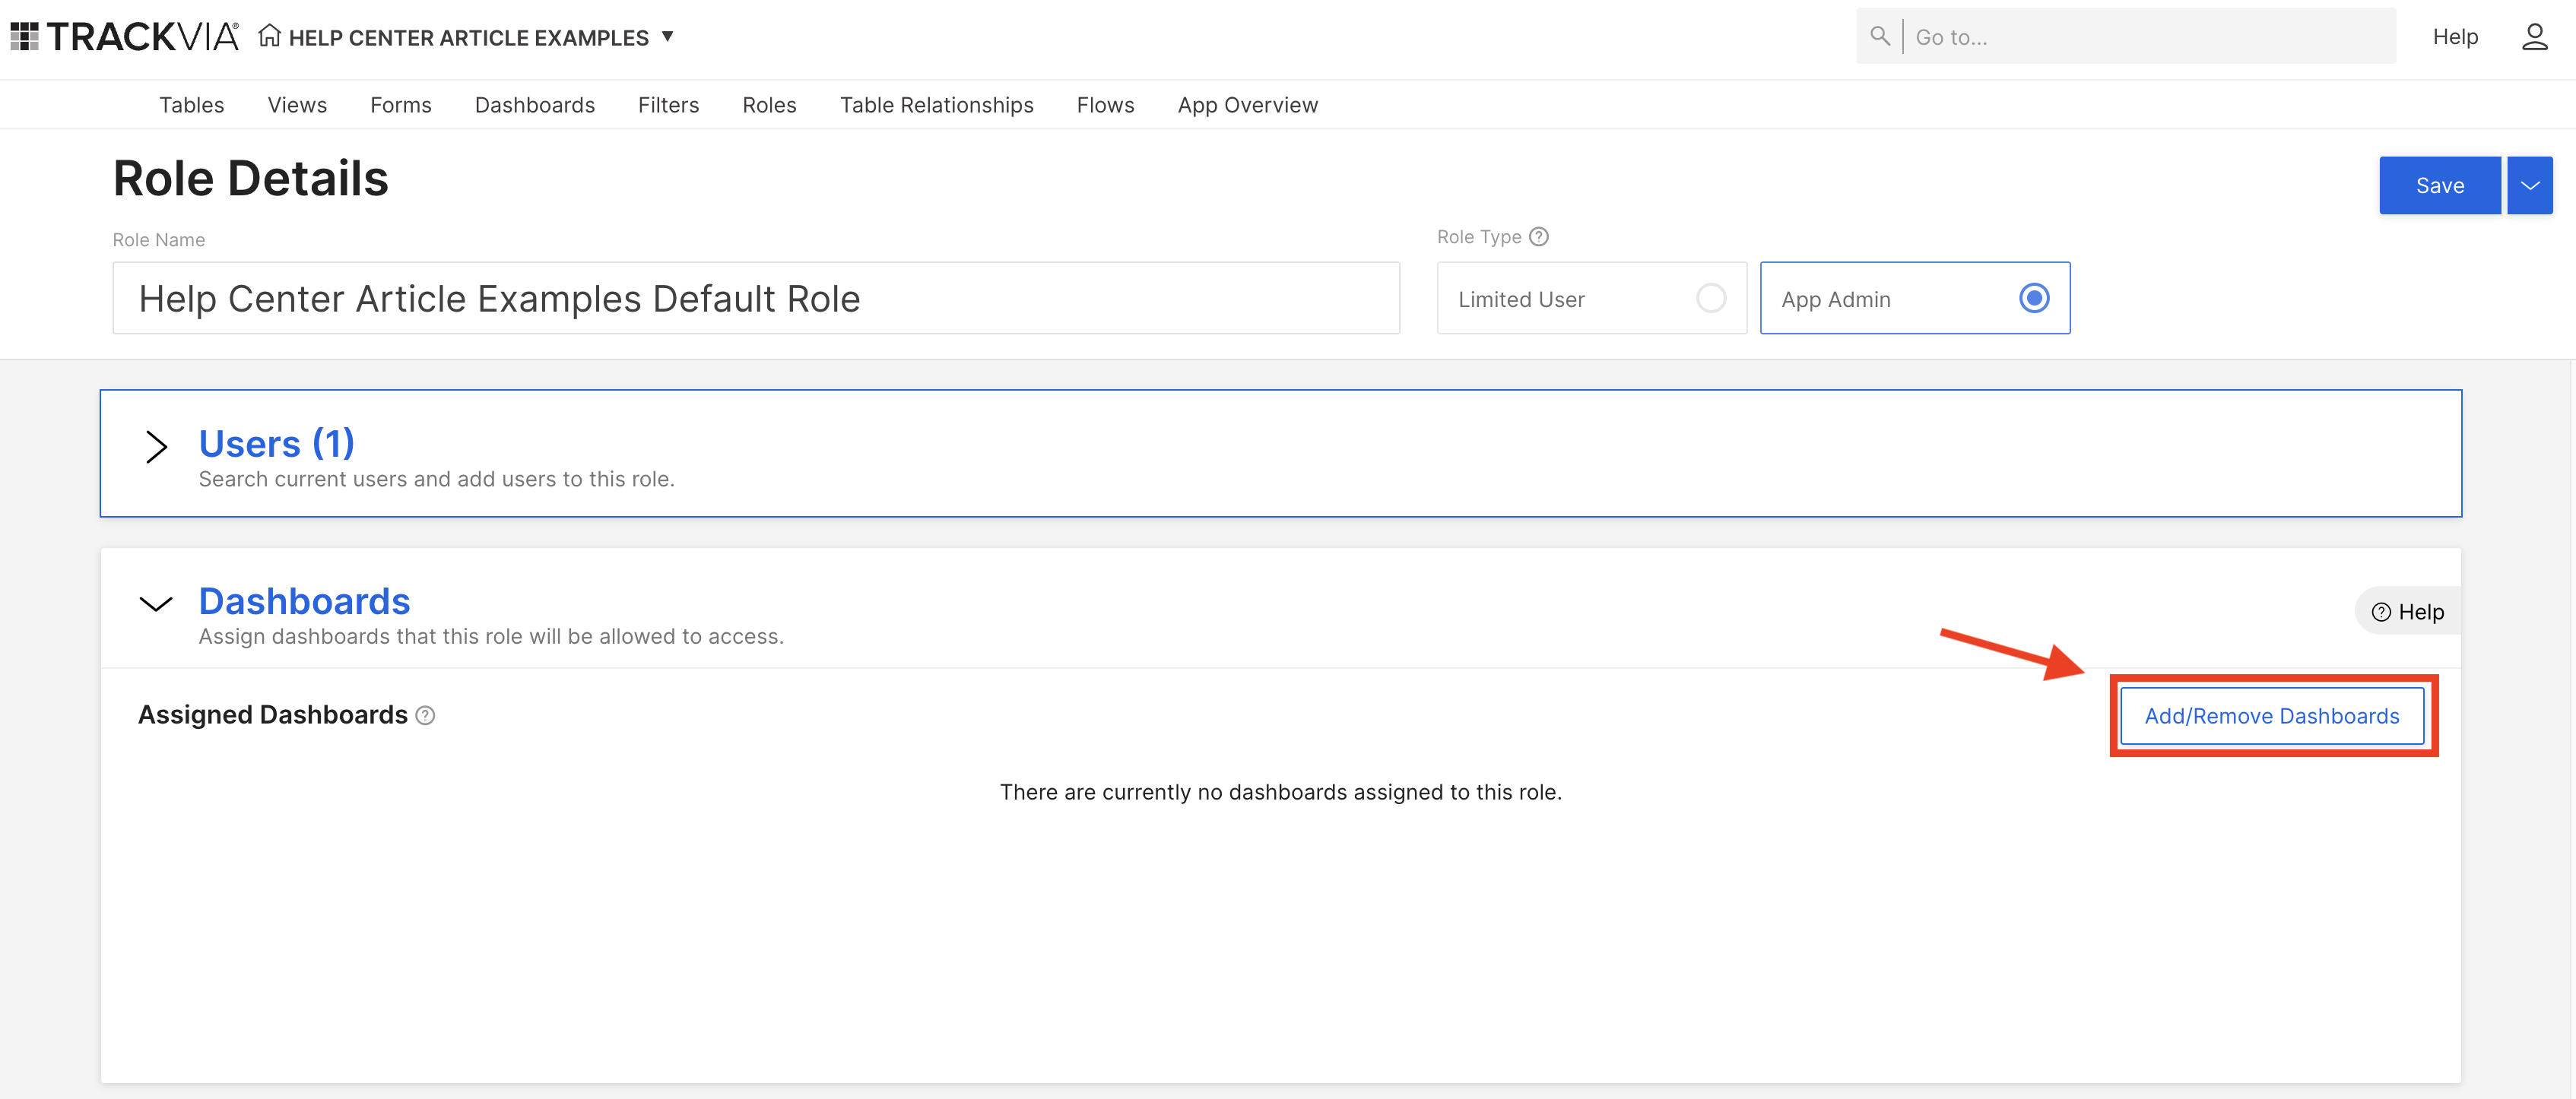Click the Assigned Dashboards help icon
Viewport: 2576px width, 1099px height.
[x=425, y=715]
